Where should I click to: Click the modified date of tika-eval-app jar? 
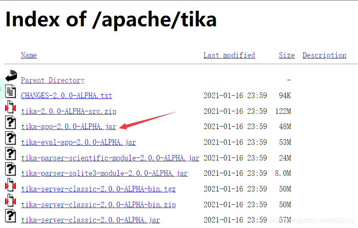click(x=235, y=142)
